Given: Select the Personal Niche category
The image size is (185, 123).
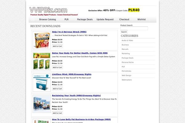Looking at the screenshot, I should pyautogui.click(x=128, y=62).
